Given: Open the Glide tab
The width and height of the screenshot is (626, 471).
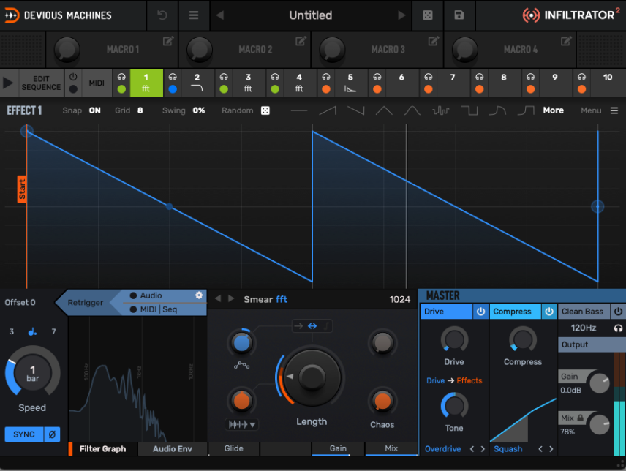Looking at the screenshot, I should click(234, 448).
